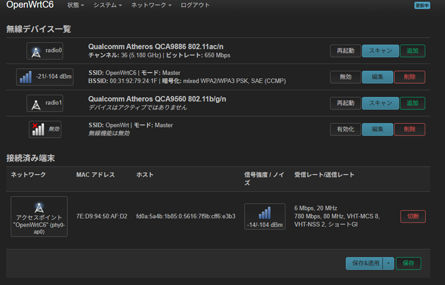Click スキャン for radio0
The image size is (445, 285).
[380, 51]
